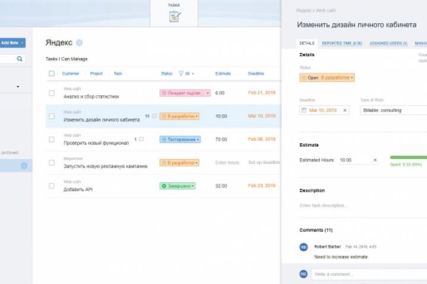Click the gear icon in the left sidebar
The width and height of the screenshot is (427, 284).
tap(24, 166)
